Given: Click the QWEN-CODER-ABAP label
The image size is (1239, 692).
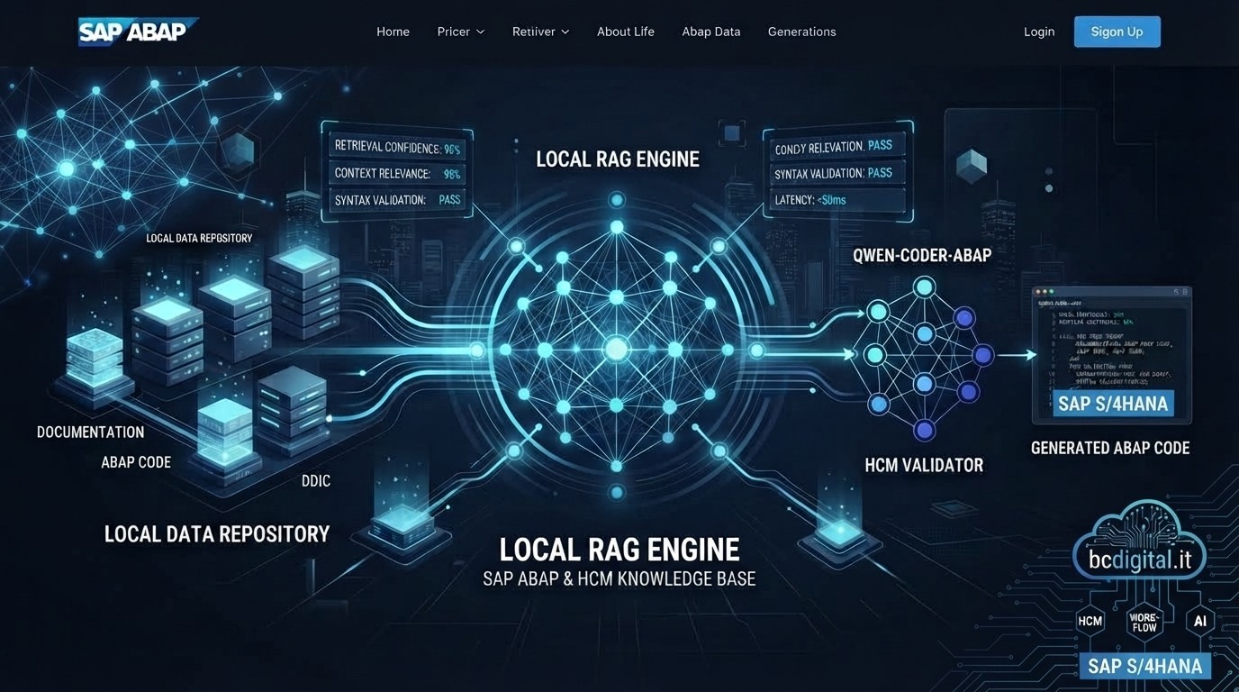Looking at the screenshot, I should 922,256.
